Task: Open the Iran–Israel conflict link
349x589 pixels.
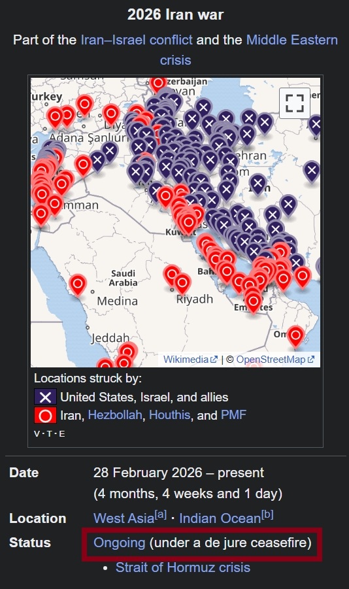Action: pos(137,40)
